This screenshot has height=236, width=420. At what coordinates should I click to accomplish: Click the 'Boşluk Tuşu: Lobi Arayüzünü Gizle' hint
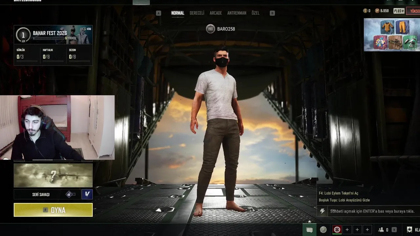344,200
